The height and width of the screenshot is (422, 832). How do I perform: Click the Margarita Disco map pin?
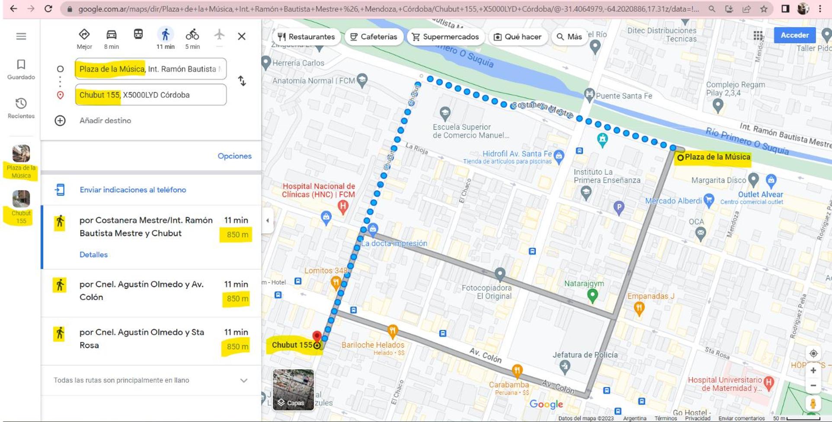pyautogui.click(x=753, y=179)
